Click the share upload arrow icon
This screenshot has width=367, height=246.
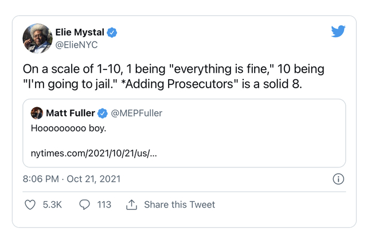pos(131,205)
